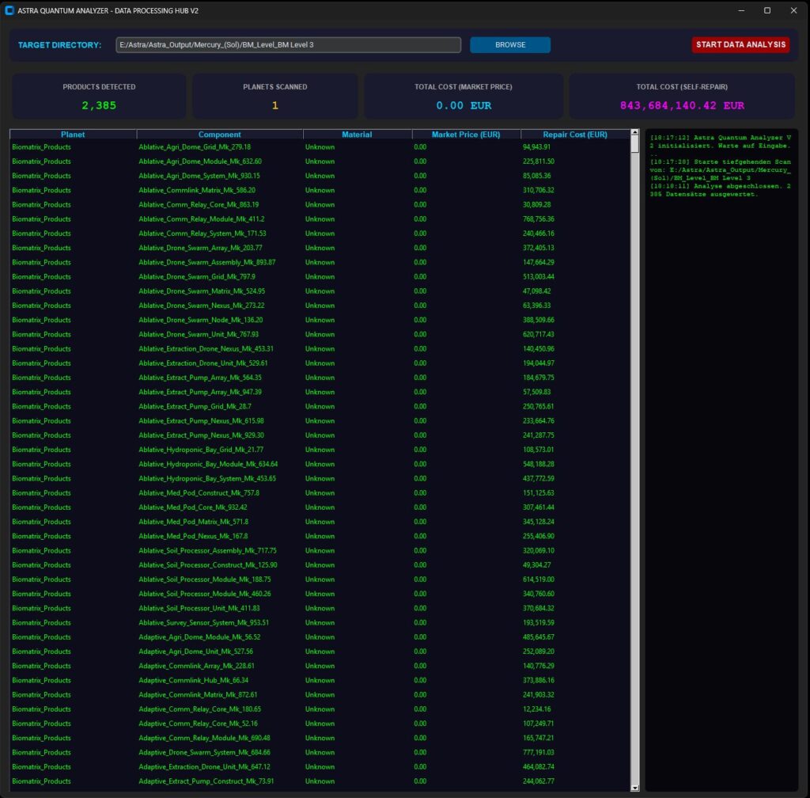The image size is (810, 798).
Task: Click the Astra Quantum Analyzer app icon
Action: point(9,10)
